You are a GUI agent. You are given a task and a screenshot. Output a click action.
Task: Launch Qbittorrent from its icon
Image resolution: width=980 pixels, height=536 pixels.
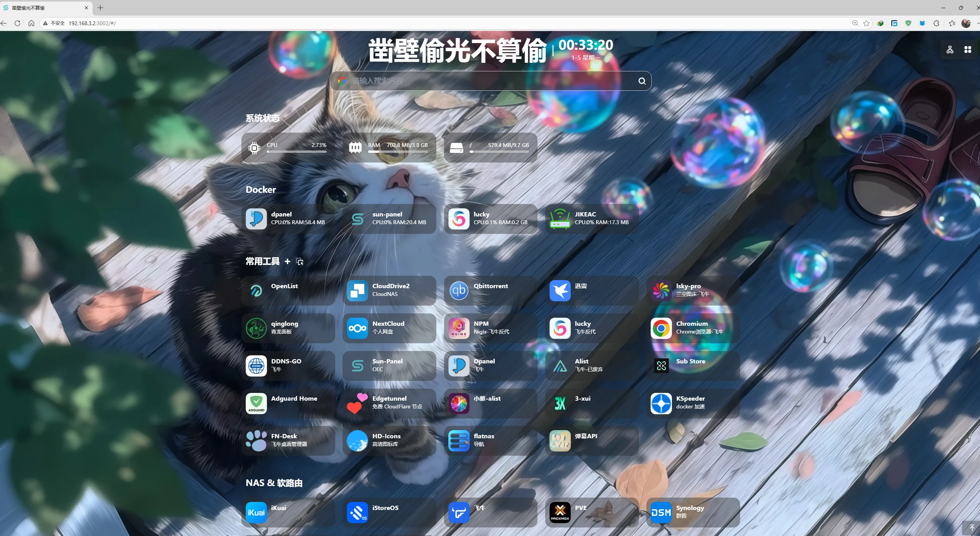(458, 290)
